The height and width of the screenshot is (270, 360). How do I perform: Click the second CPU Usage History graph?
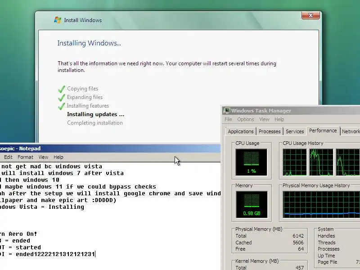coord(321,162)
